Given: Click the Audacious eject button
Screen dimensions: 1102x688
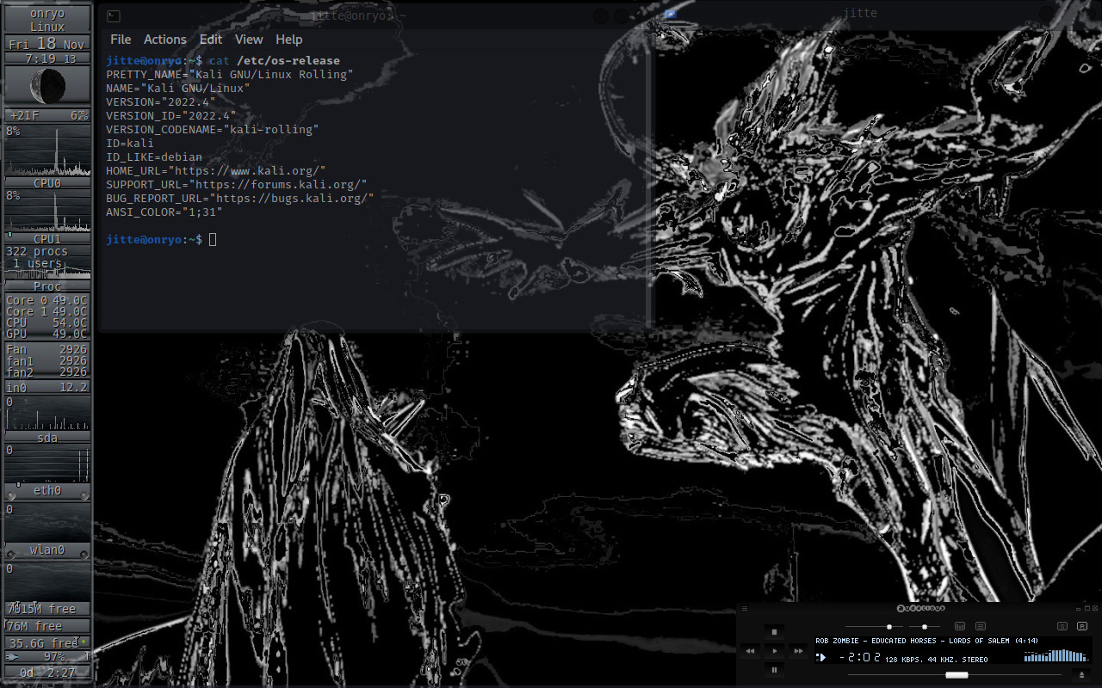Looking at the screenshot, I should click(1081, 675).
